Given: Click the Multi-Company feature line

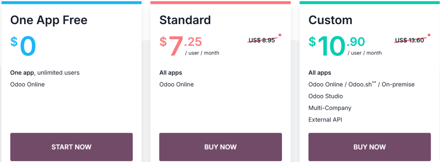Looking at the screenshot, I should click(x=330, y=108).
